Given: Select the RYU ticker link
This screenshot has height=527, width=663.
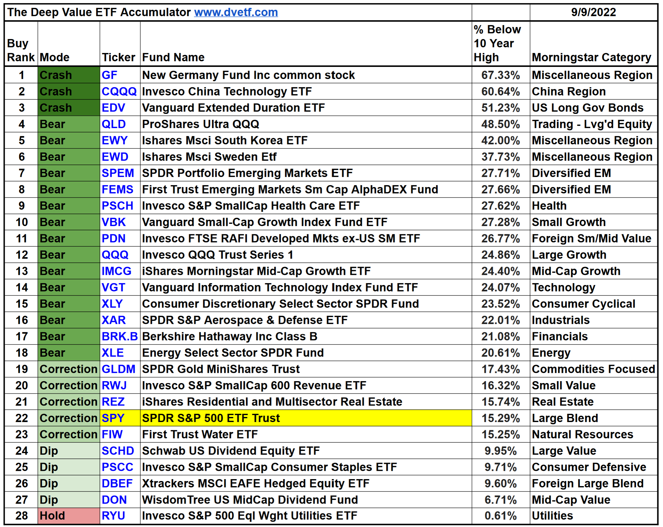Looking at the screenshot, I should (x=113, y=516).
